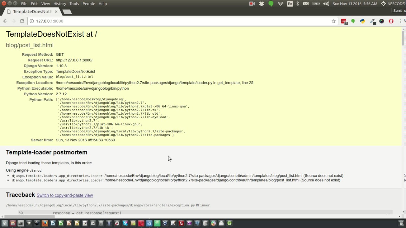Close the TemplateDoesNotExist tab
The width and height of the screenshot is (406, 228).
56,11
